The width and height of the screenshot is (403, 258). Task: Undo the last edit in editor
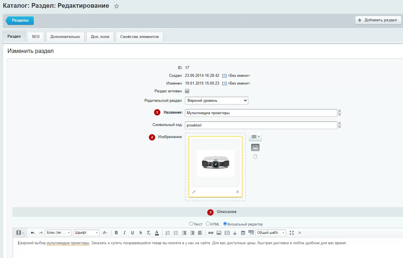[x=33, y=233]
